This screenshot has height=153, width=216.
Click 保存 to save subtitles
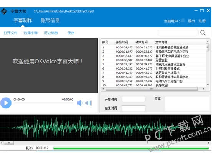click(x=71, y=33)
